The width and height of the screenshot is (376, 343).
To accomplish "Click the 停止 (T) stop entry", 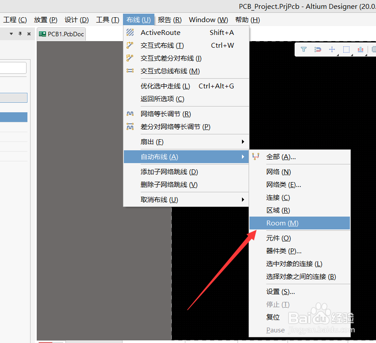I will point(300,305).
